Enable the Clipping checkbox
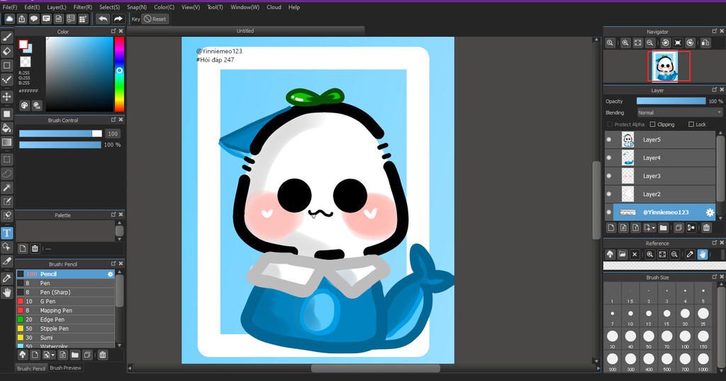726x381 pixels. click(652, 125)
